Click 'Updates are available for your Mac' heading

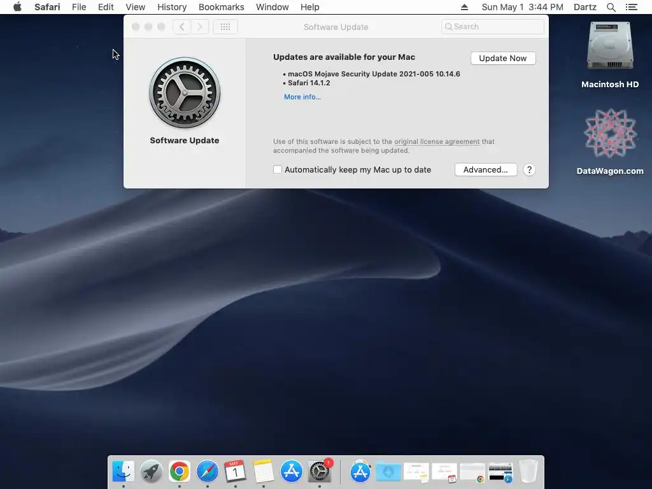point(344,57)
